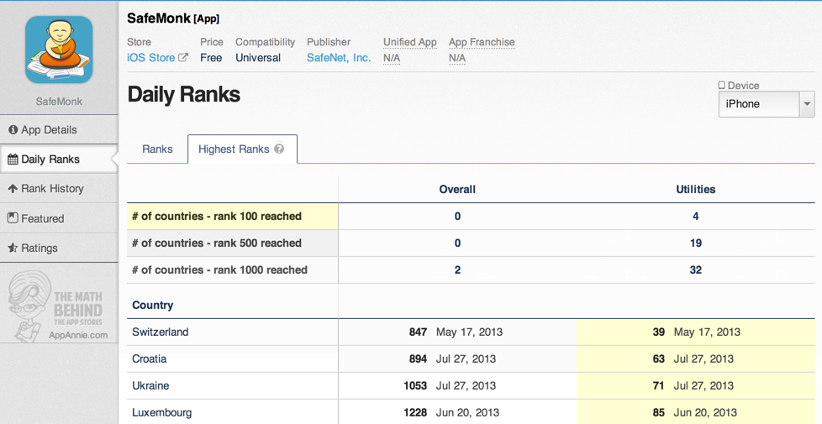Click the Unified App N/A value
Screen dimensions: 822x424
click(x=392, y=59)
